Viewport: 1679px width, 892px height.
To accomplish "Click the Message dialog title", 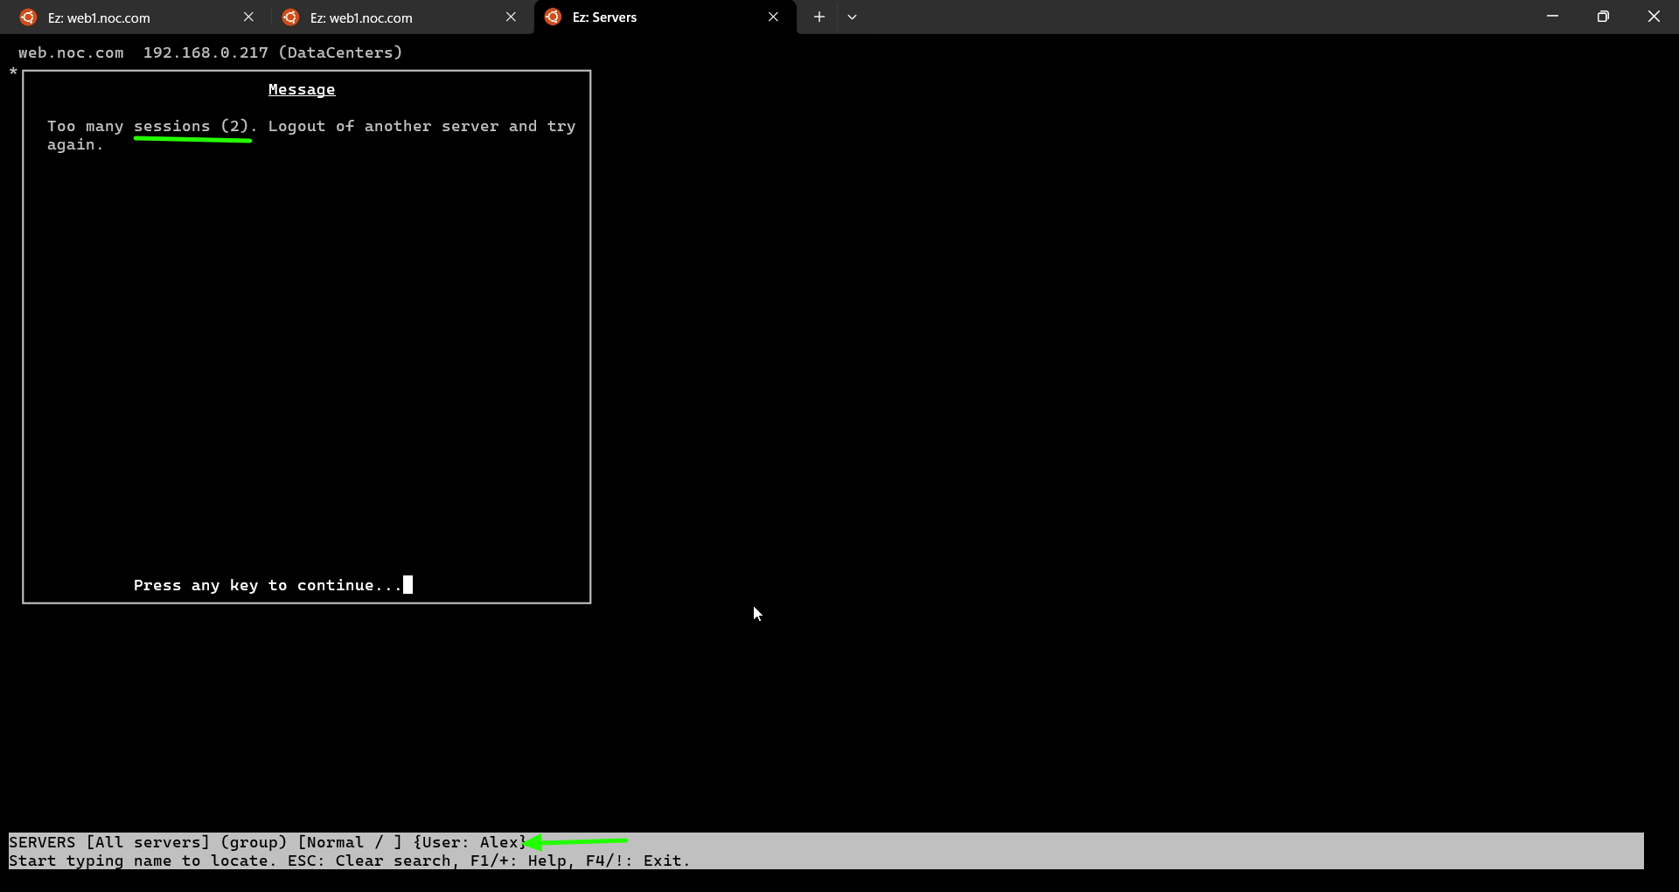I will (302, 89).
